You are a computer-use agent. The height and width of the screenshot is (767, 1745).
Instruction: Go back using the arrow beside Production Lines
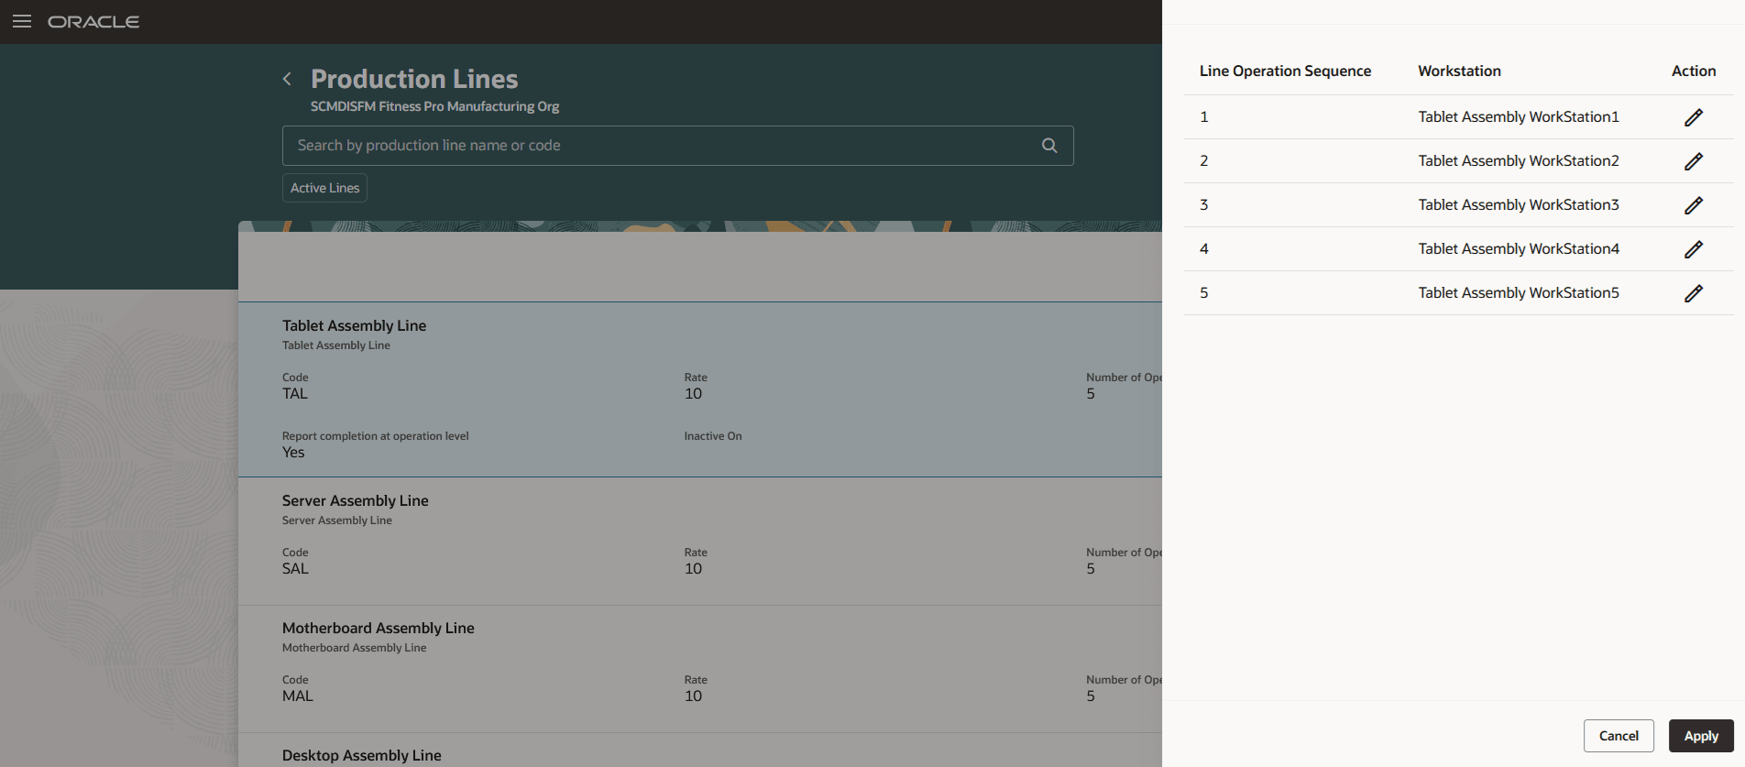[x=287, y=79]
